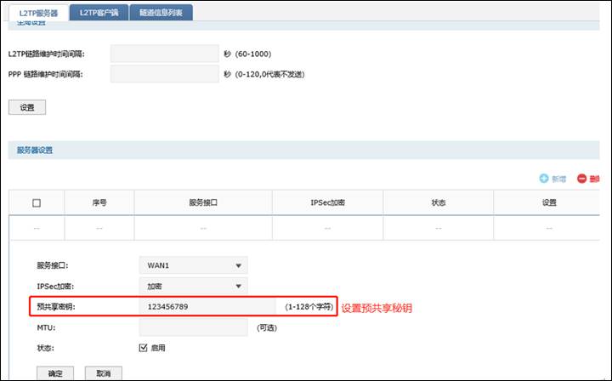612x381 pixels.
Task: Open the 隧道信息列表 tab
Action: (161, 12)
